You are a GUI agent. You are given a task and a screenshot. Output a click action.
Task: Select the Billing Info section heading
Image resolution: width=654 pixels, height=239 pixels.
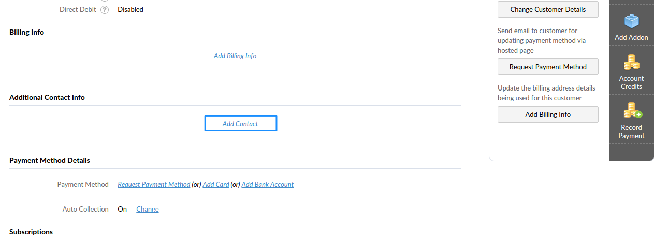pos(27,32)
